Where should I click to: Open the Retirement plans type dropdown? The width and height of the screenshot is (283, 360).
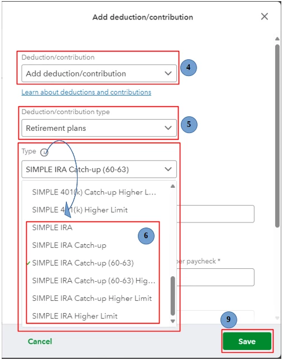point(99,128)
